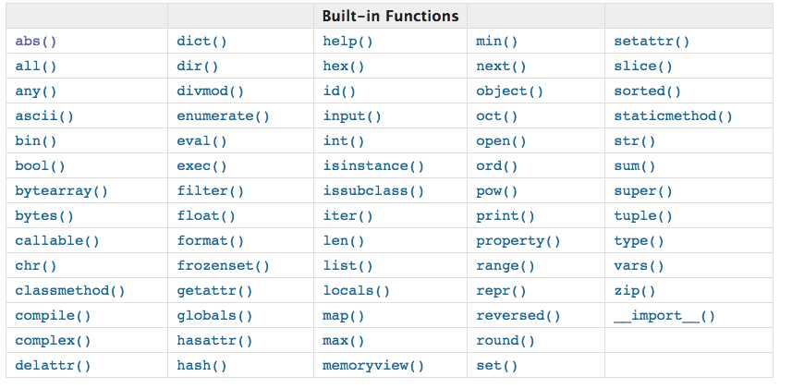The image size is (792, 389).
Task: Click the memoryview() function link
Action: click(373, 366)
